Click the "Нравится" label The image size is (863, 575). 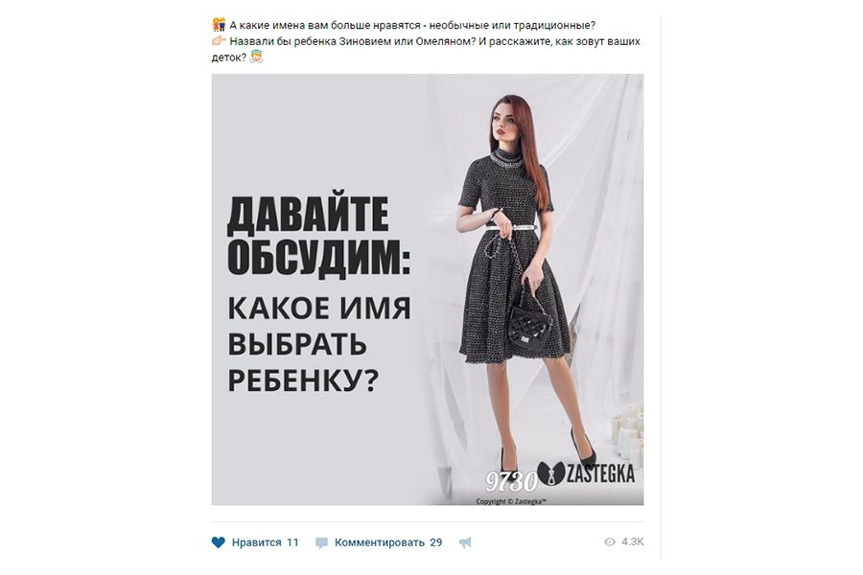point(256,542)
